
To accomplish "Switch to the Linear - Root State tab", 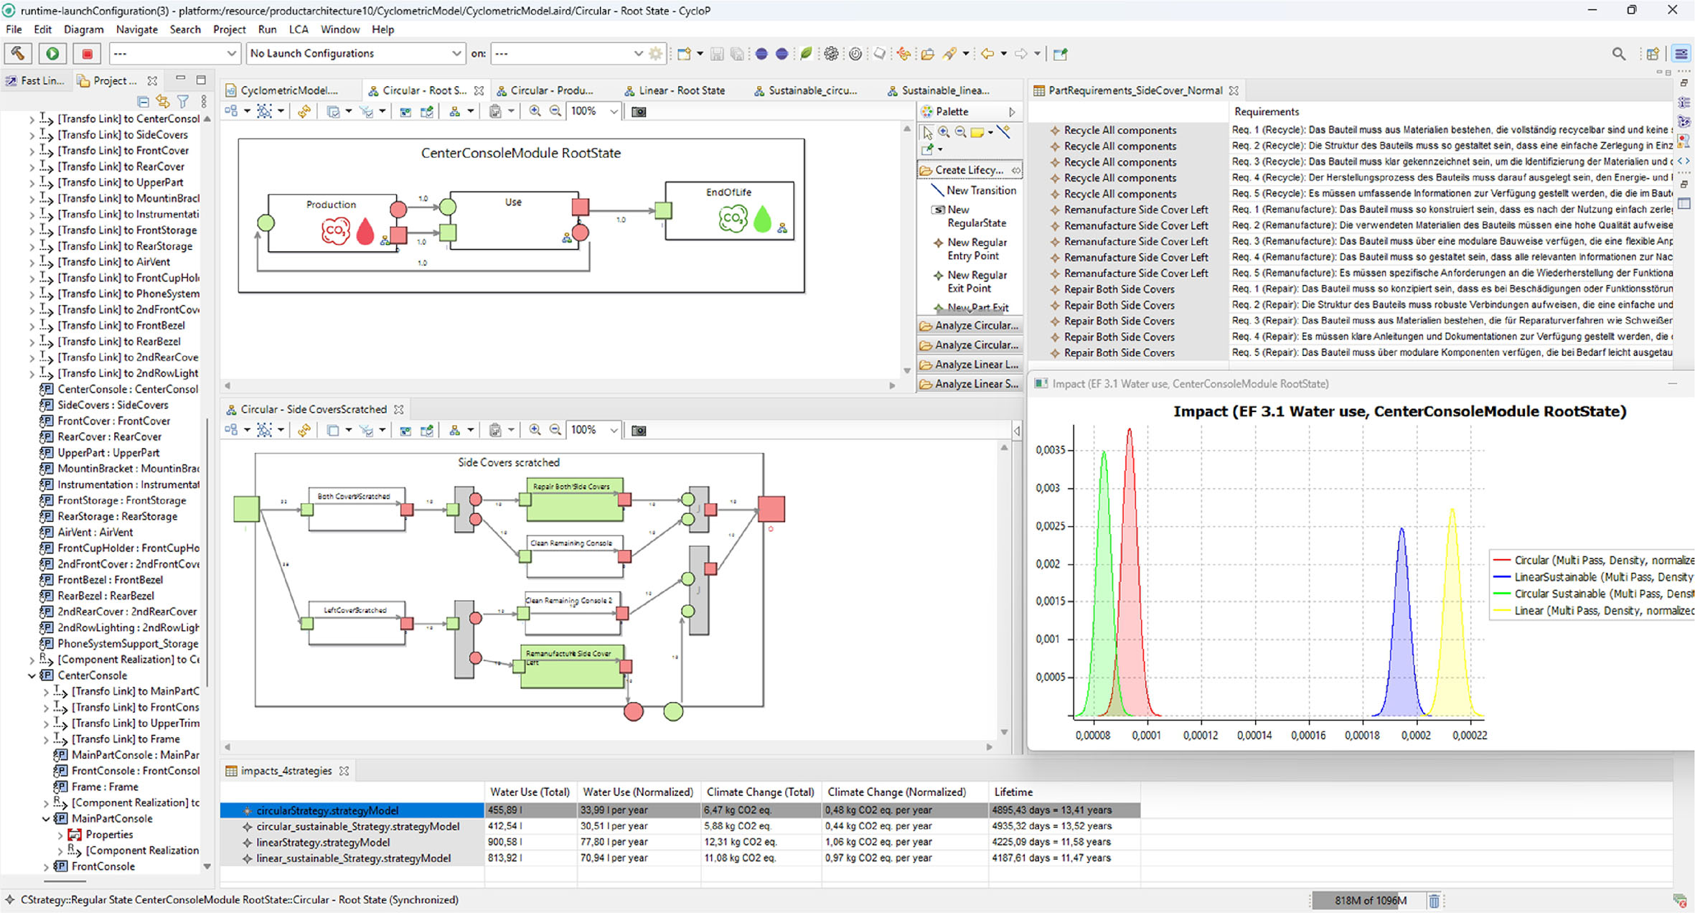I will coord(681,90).
